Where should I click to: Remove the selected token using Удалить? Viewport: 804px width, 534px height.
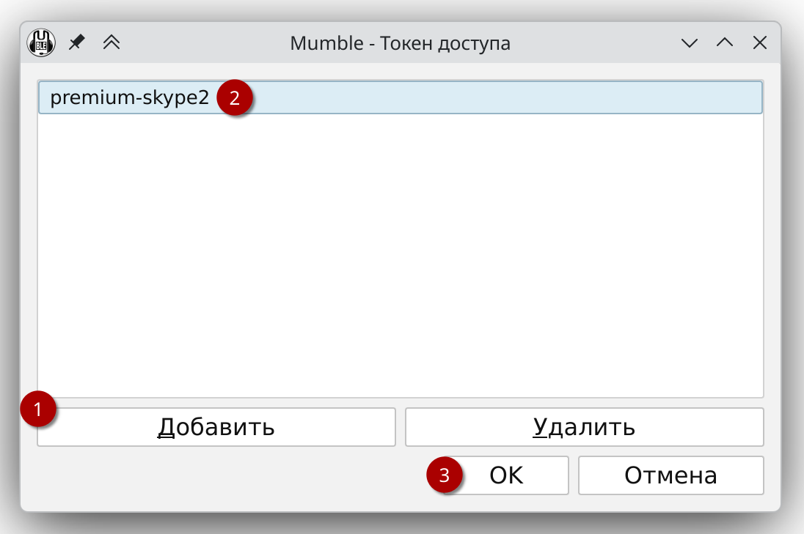tap(583, 426)
